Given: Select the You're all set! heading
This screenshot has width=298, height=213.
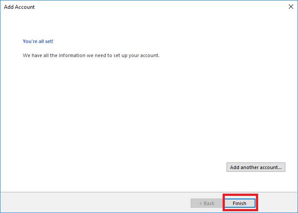Looking at the screenshot, I should click(38, 41).
